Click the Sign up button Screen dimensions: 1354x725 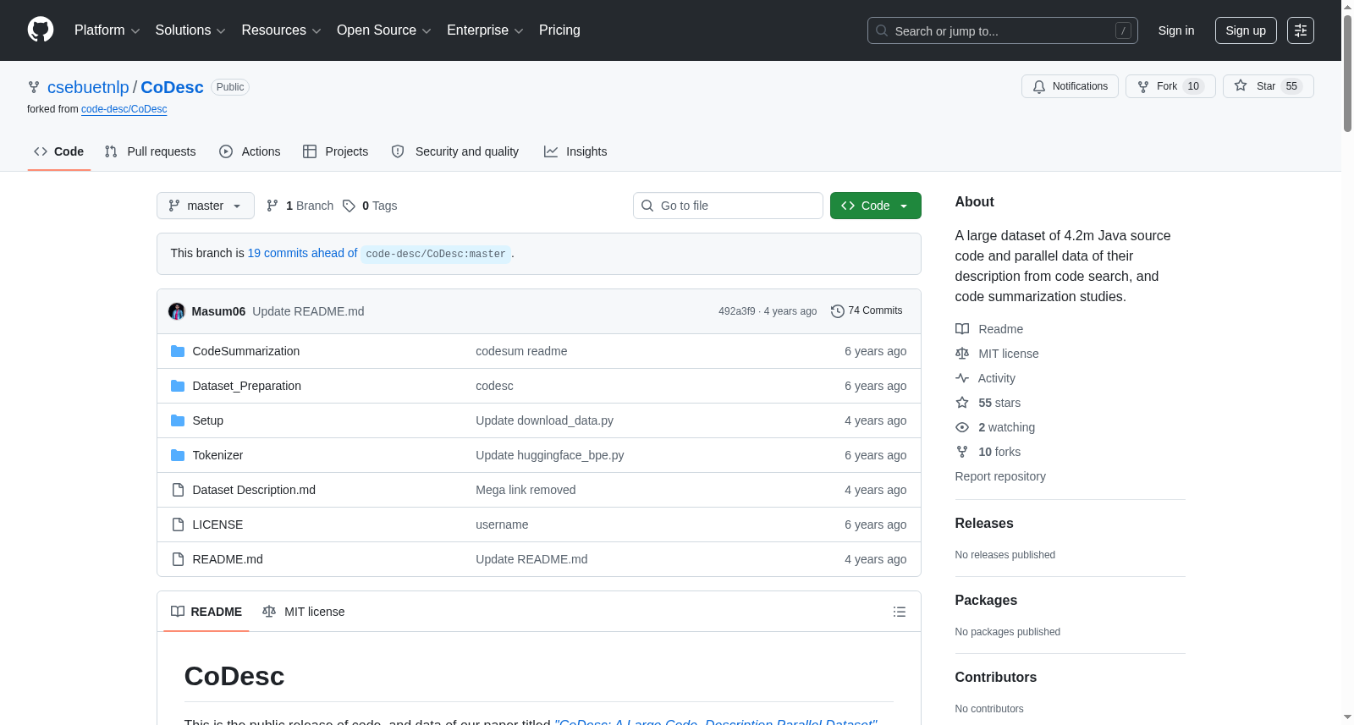tap(1246, 30)
